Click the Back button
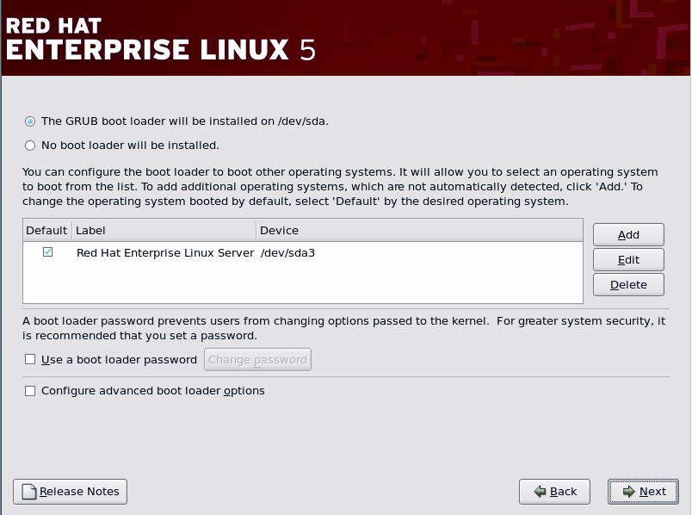 click(x=554, y=492)
